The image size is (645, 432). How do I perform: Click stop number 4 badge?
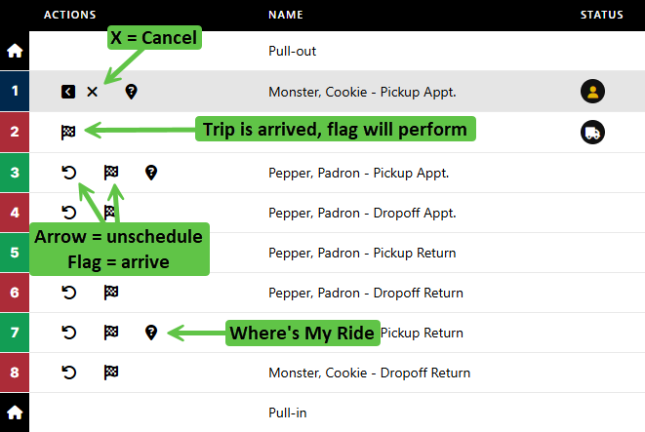tap(15, 212)
